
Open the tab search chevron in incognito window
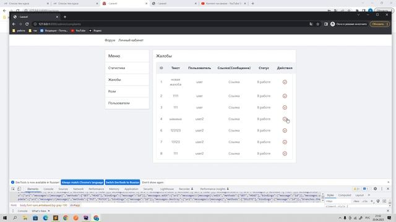coord(358,15)
